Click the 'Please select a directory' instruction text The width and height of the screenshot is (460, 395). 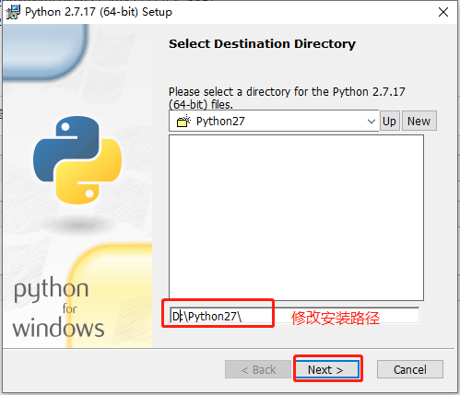(287, 98)
